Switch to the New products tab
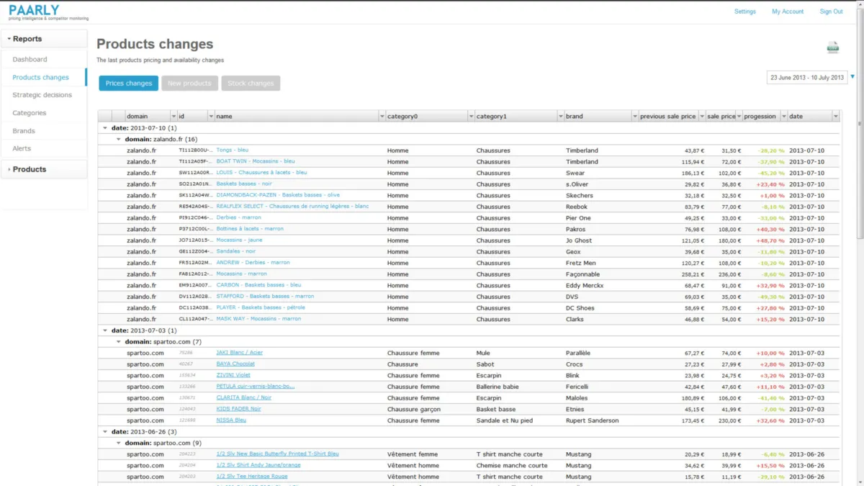The width and height of the screenshot is (864, 486). click(x=189, y=84)
